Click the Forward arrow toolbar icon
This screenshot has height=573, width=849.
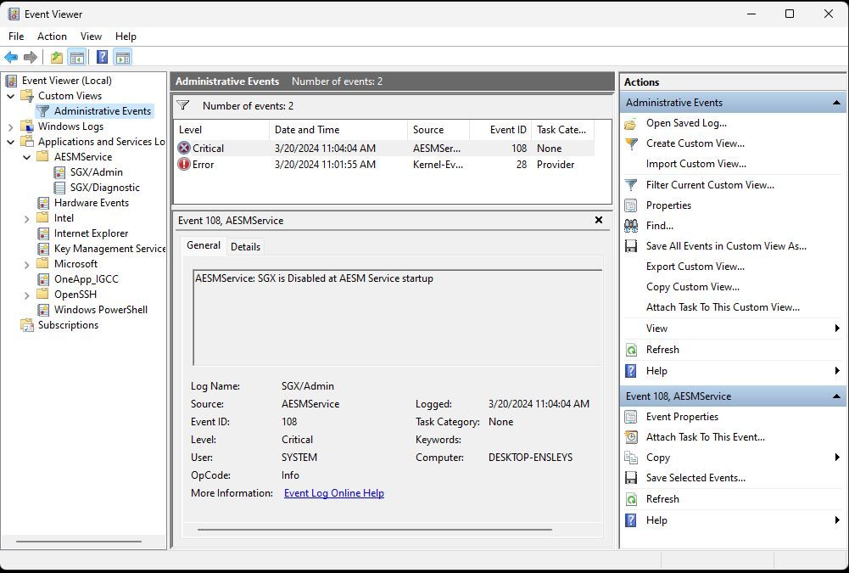tap(31, 57)
